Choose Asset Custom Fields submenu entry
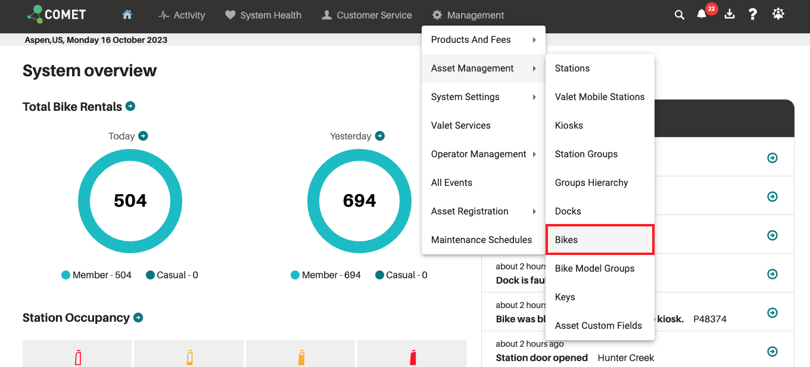 (x=600, y=326)
